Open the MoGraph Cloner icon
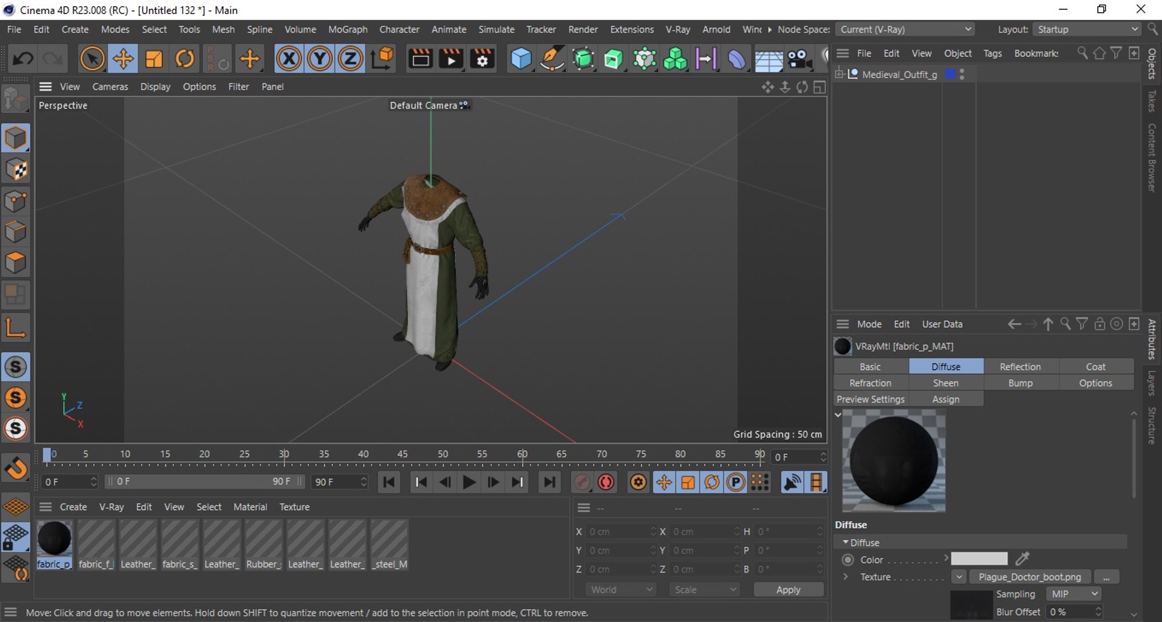This screenshot has width=1162, height=622. coord(675,59)
